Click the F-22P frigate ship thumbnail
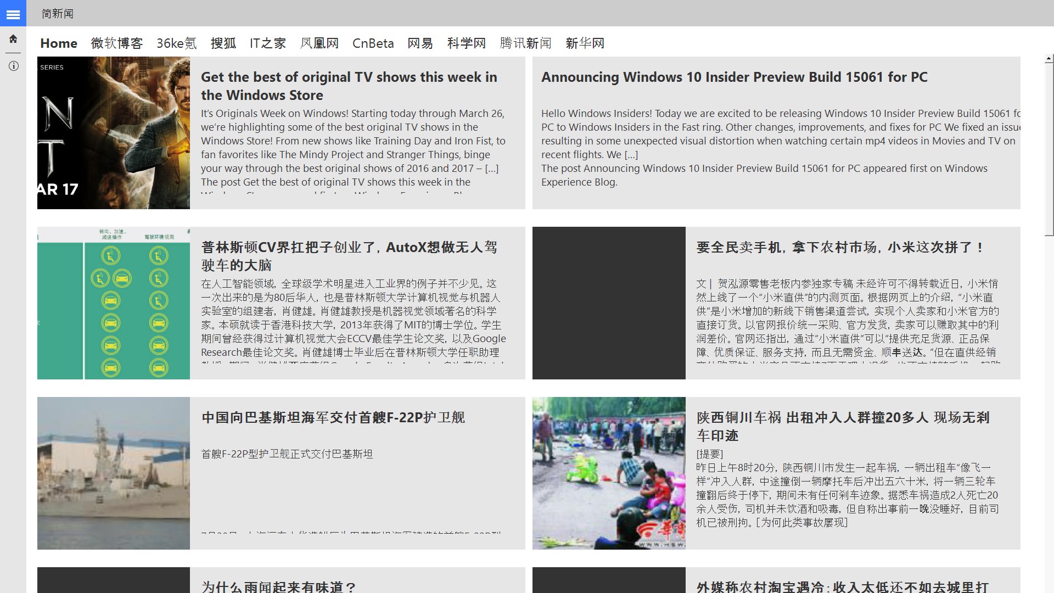Screen dimensions: 1054x593 (x=114, y=473)
